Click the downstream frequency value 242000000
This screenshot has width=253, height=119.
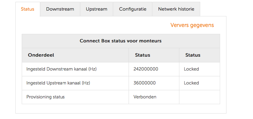click(x=146, y=69)
